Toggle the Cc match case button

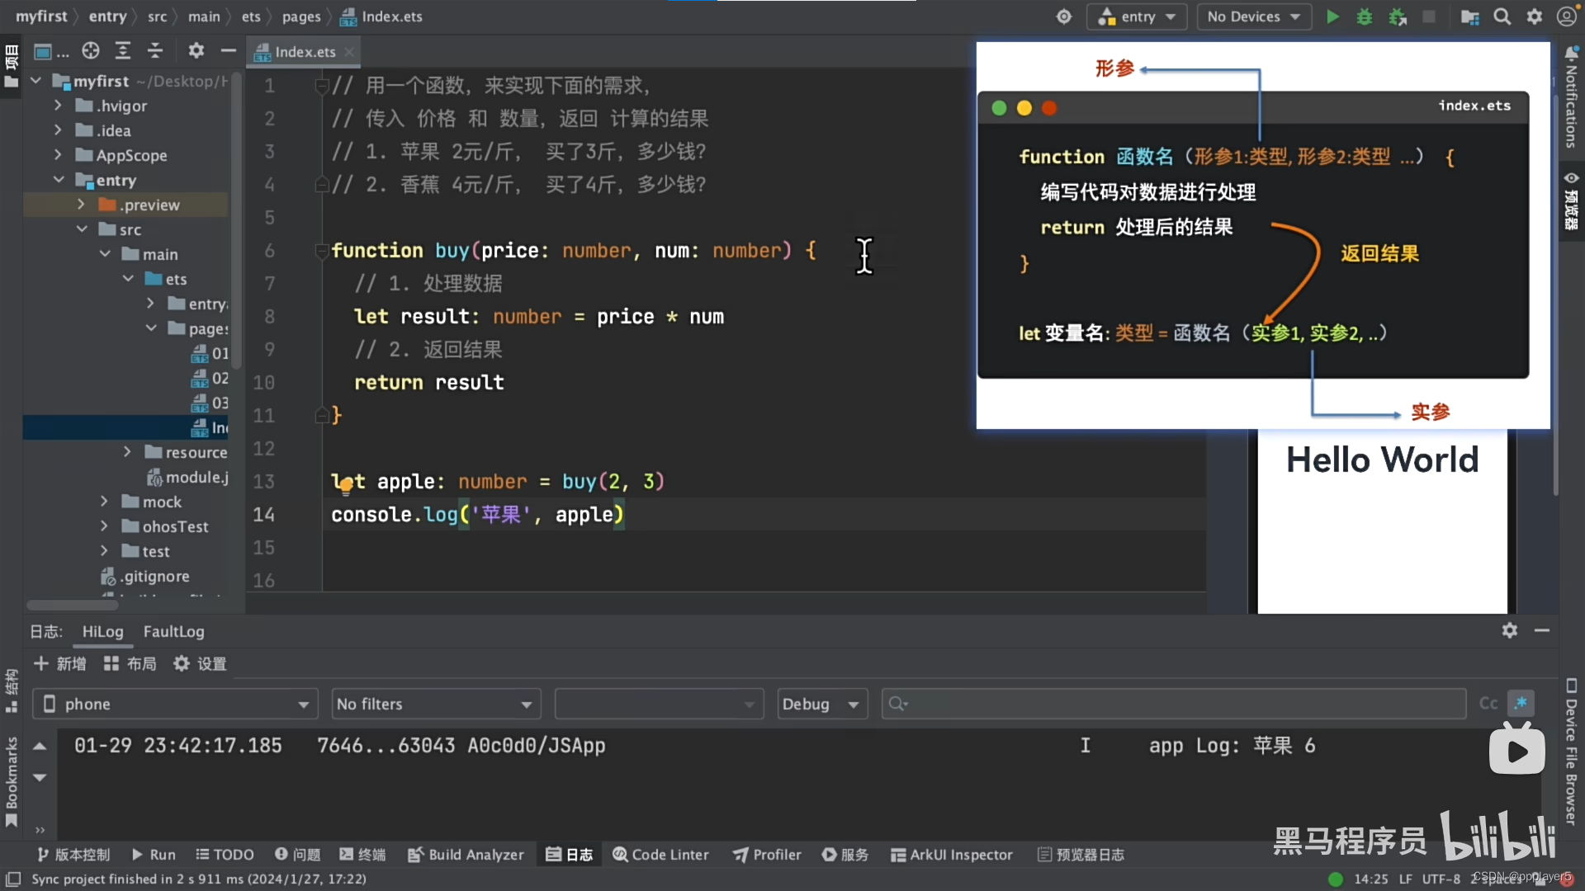pos(1488,704)
